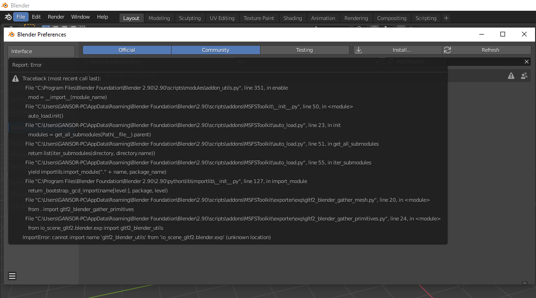The image size is (536, 298).
Task: Switch to the Shading workspace tab
Action: [x=292, y=18]
